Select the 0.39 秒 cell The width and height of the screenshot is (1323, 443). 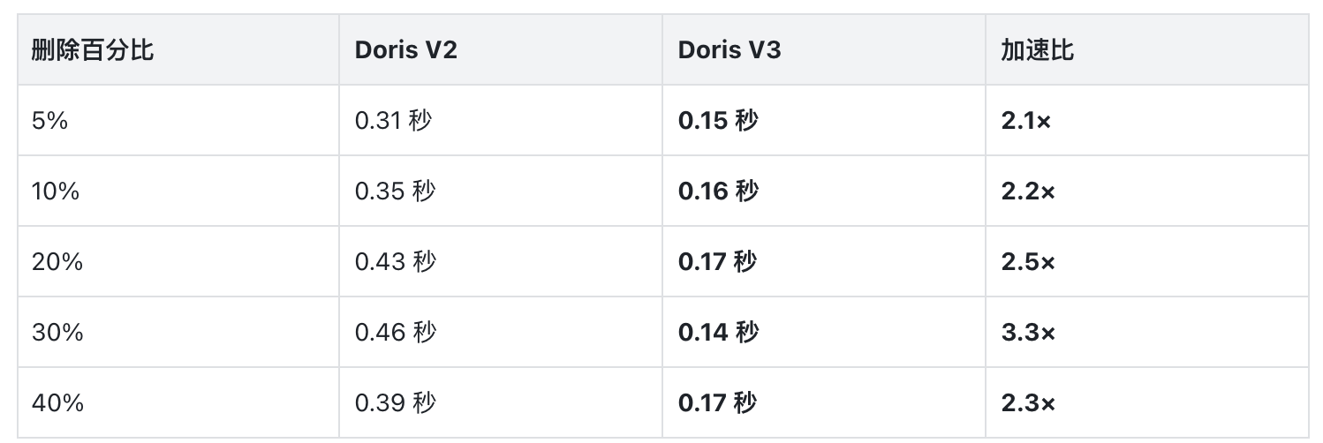pos(501,402)
